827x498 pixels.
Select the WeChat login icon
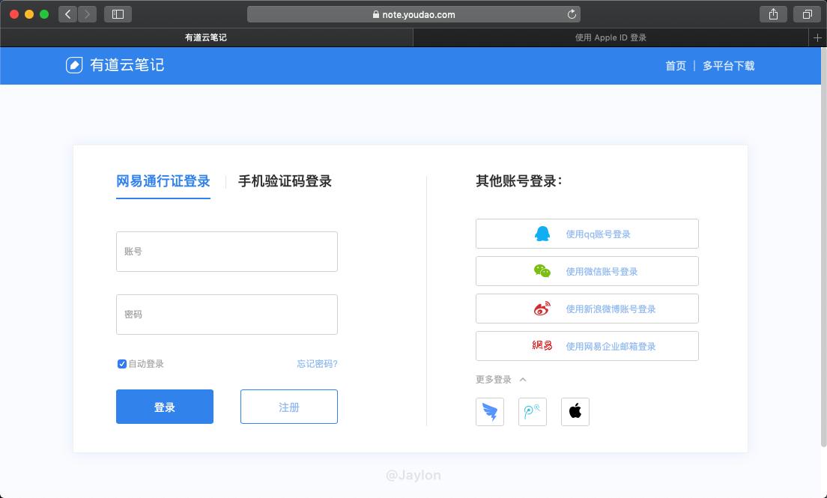pos(542,271)
